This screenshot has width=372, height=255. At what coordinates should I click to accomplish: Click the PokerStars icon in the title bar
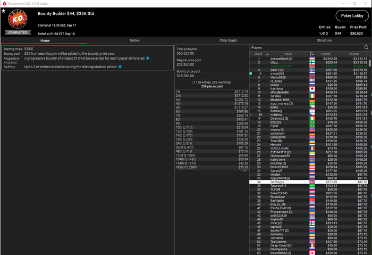pos(4,4)
